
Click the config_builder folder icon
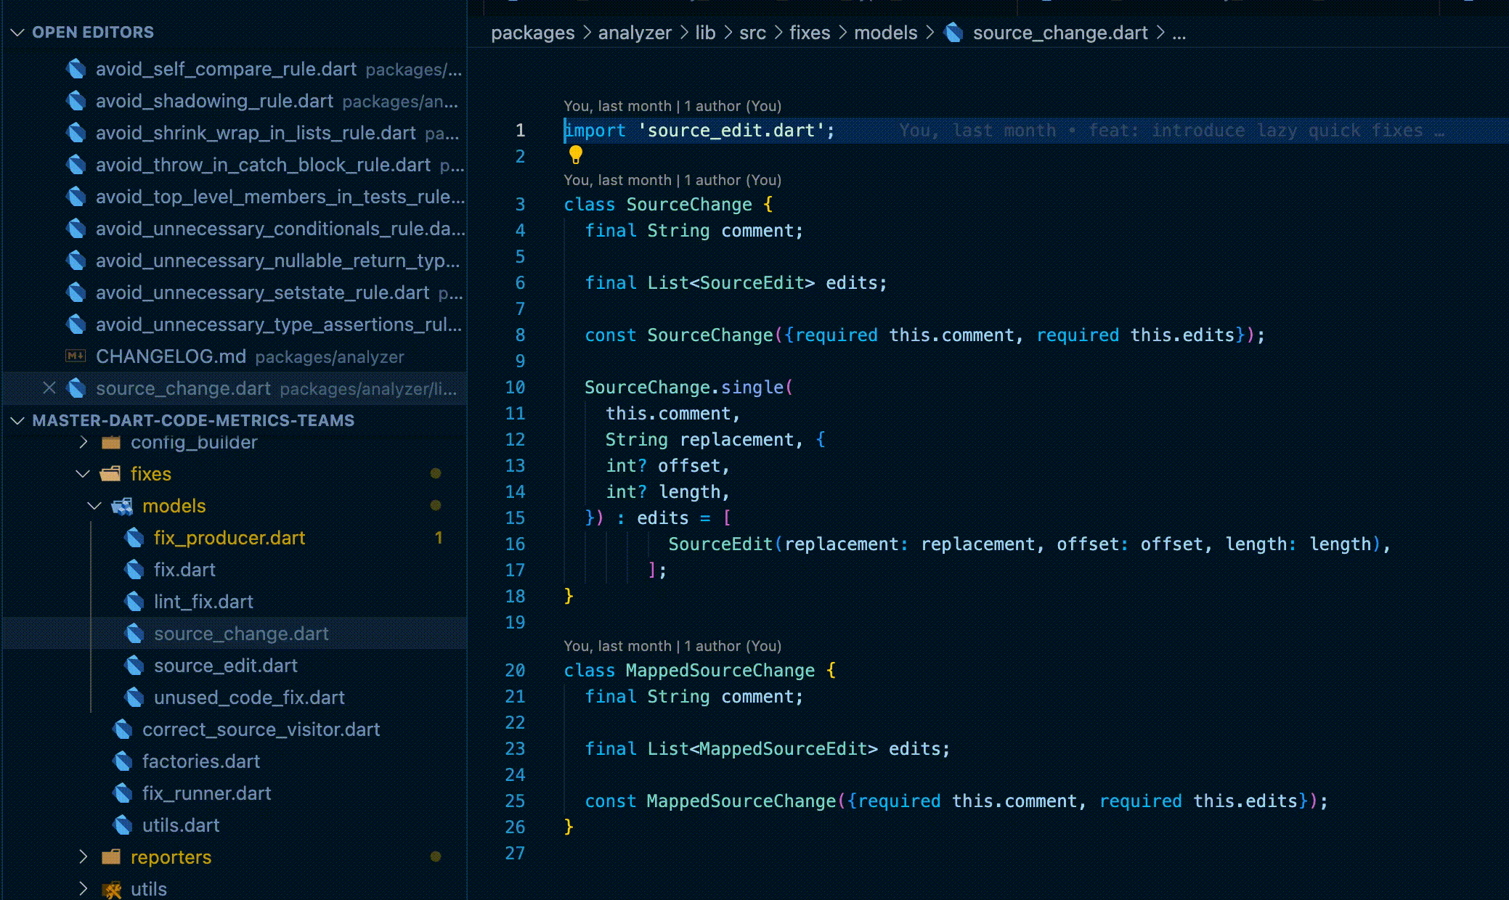coord(110,442)
